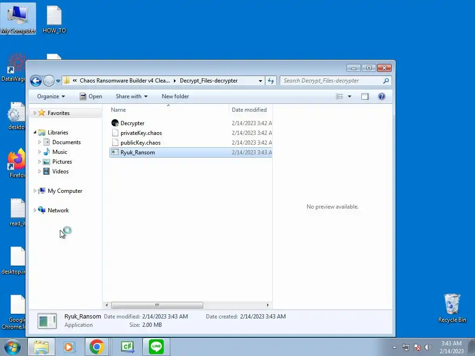This screenshot has width=475, height=356.
Task: Open the Windows Start button
Action: click(x=13, y=347)
